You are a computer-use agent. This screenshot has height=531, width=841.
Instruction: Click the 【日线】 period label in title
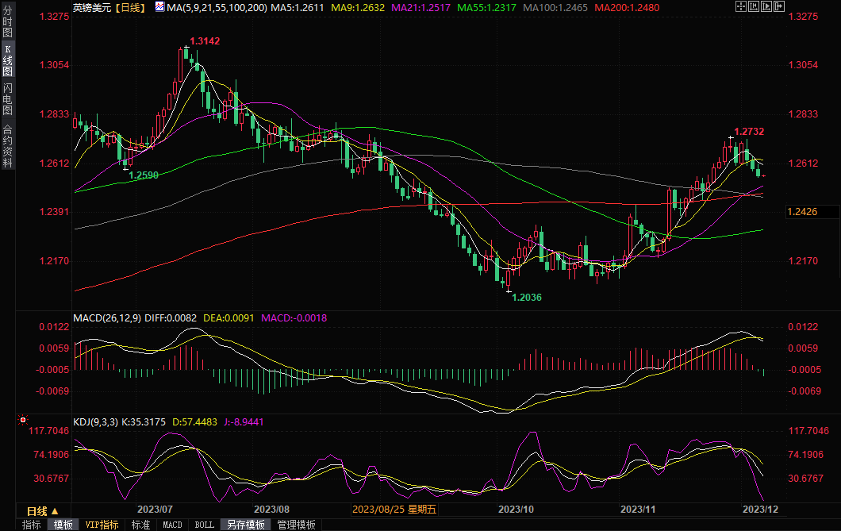(127, 7)
